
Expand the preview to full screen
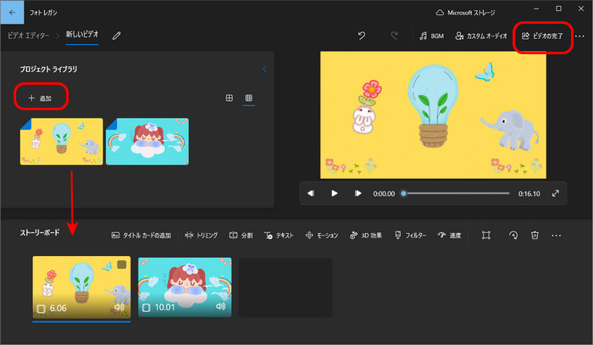point(556,193)
